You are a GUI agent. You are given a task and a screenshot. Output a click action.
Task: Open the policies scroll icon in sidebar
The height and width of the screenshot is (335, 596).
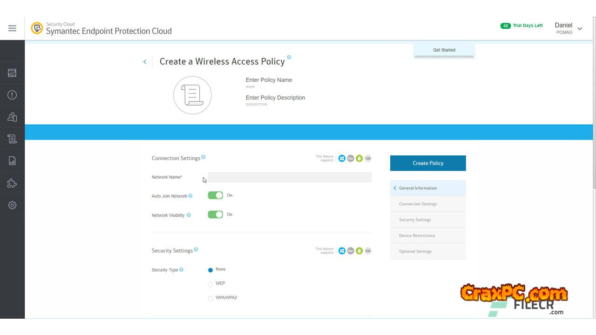click(12, 139)
